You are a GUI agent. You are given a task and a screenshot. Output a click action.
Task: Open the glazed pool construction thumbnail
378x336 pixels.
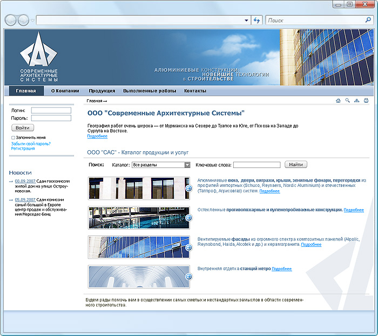coord(139,218)
